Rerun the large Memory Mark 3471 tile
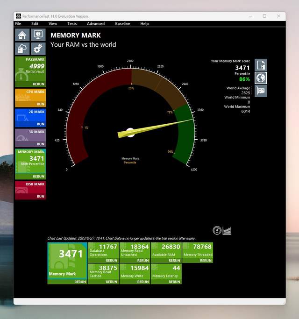The height and width of the screenshot is (319, 299). click(80, 282)
